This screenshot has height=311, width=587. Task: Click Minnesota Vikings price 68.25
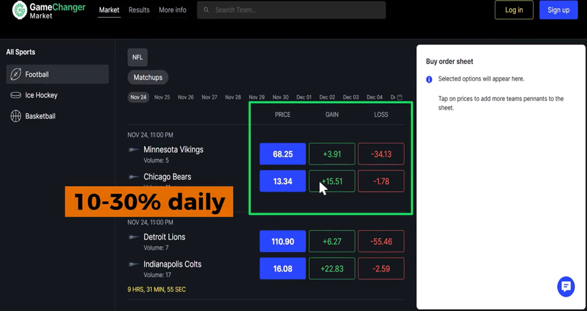coord(283,154)
